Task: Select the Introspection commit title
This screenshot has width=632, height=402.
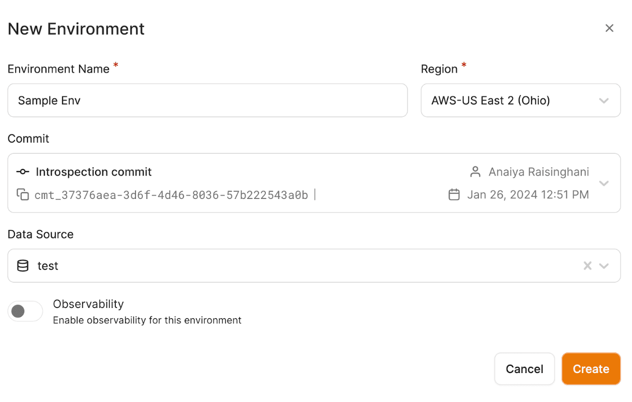Action: pos(94,172)
